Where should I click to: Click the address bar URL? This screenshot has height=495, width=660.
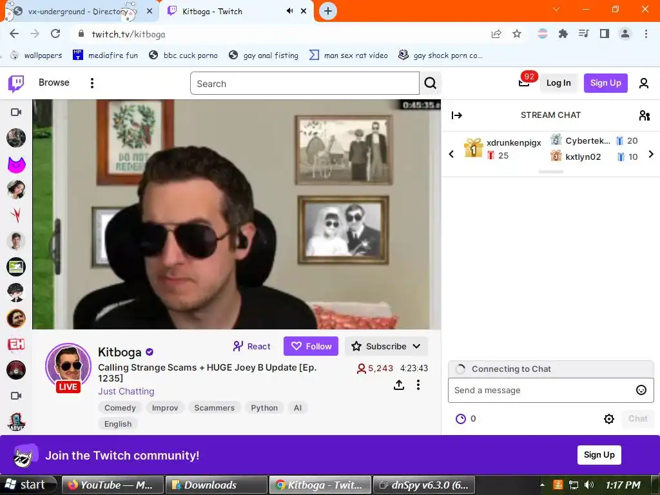coord(128,34)
